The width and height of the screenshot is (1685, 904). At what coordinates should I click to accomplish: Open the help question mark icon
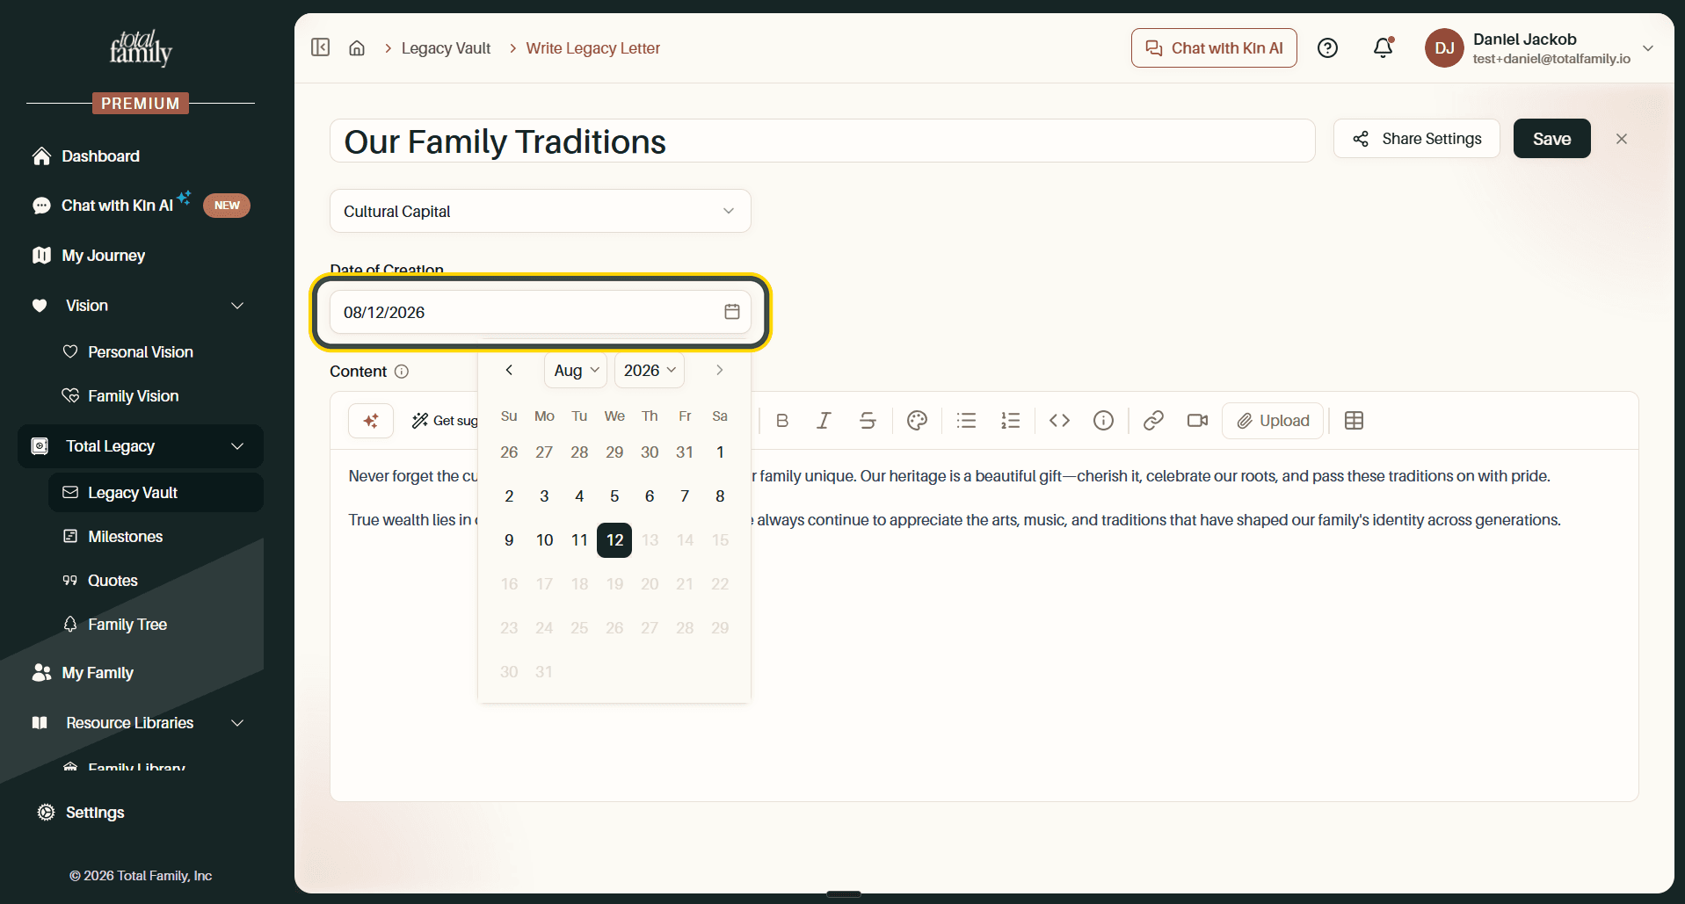coord(1328,48)
